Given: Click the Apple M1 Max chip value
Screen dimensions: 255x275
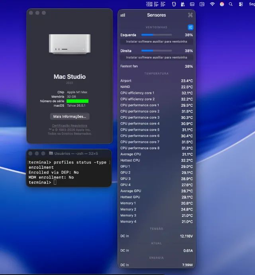Looking at the screenshot, I should pos(77,92).
